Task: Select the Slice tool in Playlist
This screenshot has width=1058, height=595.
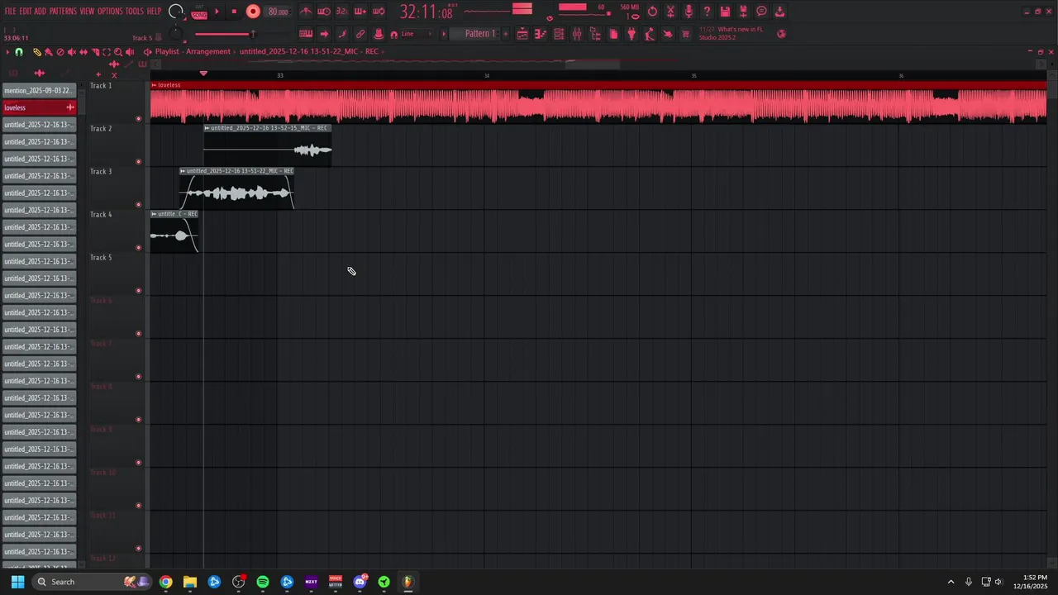Action: coord(95,52)
